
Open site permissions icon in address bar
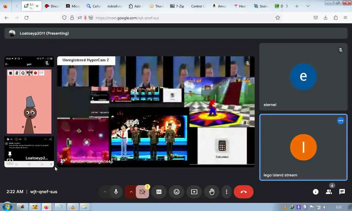[79, 18]
